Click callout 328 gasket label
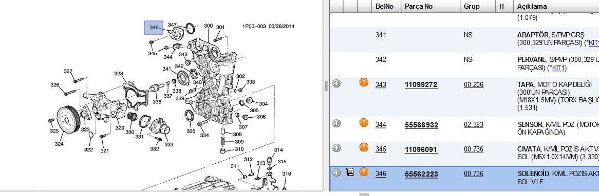This screenshot has width=599, height=196. click(119, 74)
